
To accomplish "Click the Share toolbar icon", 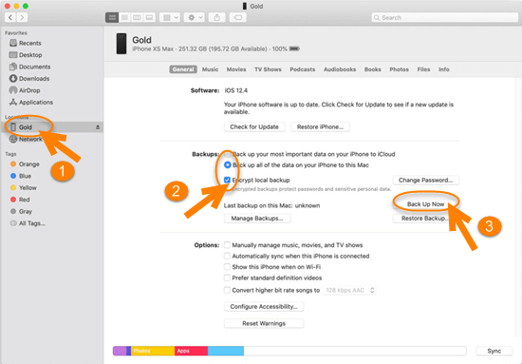I will (217, 17).
